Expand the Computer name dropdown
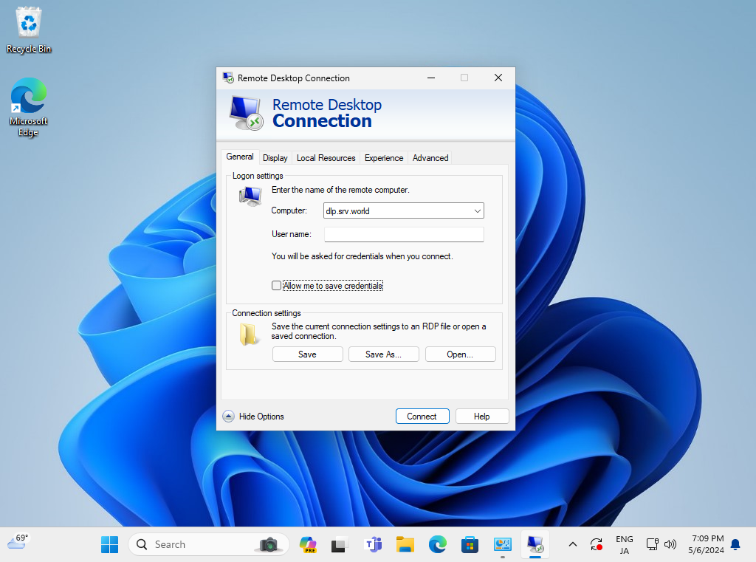This screenshot has height=562, width=756. pyautogui.click(x=477, y=211)
